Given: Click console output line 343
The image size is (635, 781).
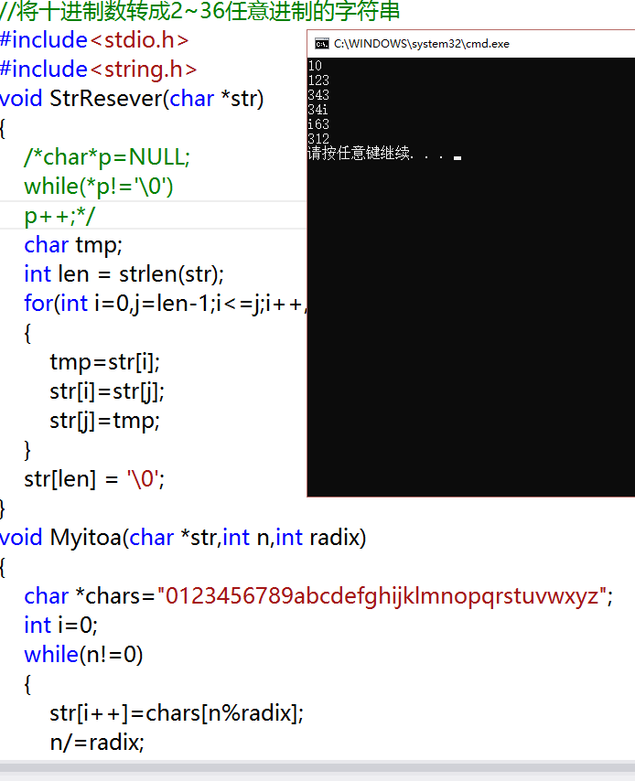Looking at the screenshot, I should pos(318,94).
